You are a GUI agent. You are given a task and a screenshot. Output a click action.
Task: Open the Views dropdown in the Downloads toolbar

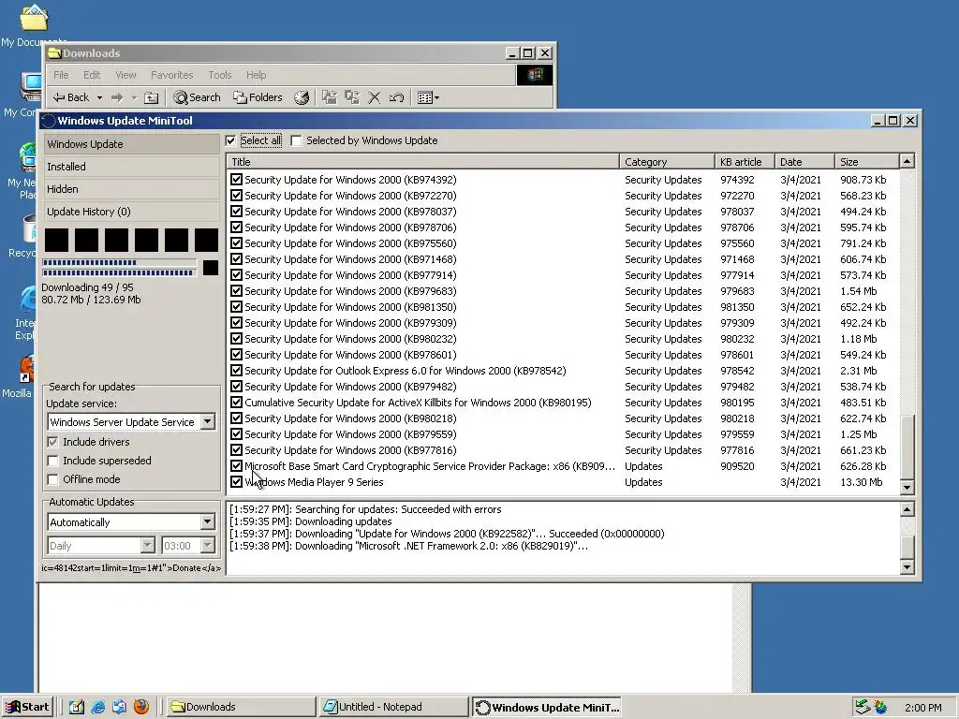428,97
